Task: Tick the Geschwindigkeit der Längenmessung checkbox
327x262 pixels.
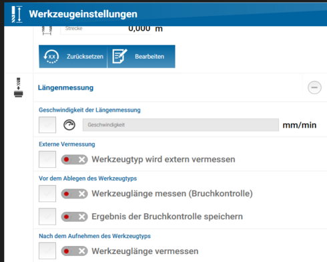Action: [x=47, y=125]
